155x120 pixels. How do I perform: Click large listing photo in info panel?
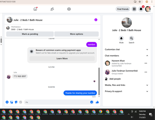point(126,23)
